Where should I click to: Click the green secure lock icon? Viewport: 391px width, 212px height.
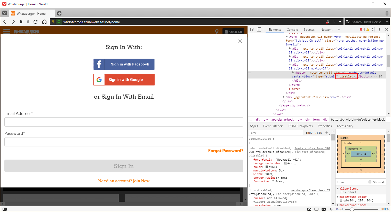pos(59,22)
